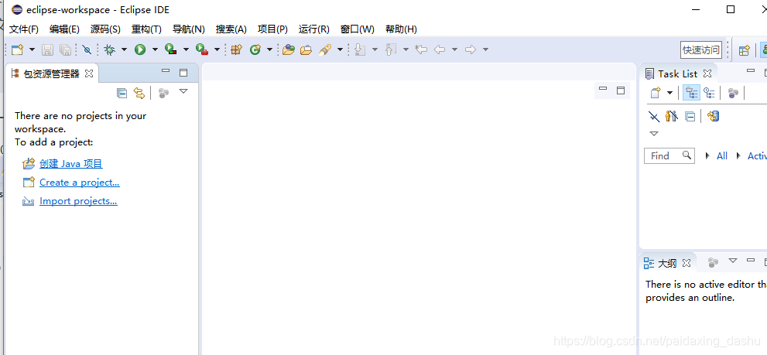Click the Last Edit Location icon
This screenshot has width=767, height=355.
(x=421, y=49)
